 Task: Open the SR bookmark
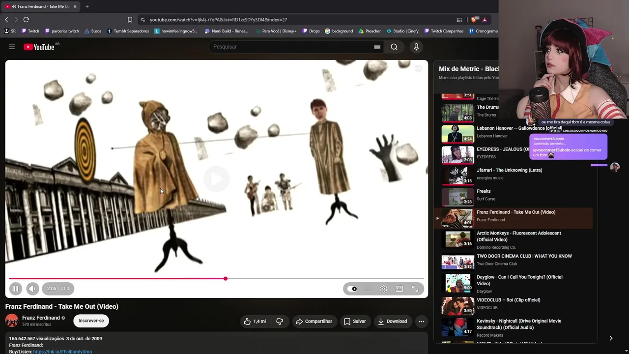pos(10,31)
